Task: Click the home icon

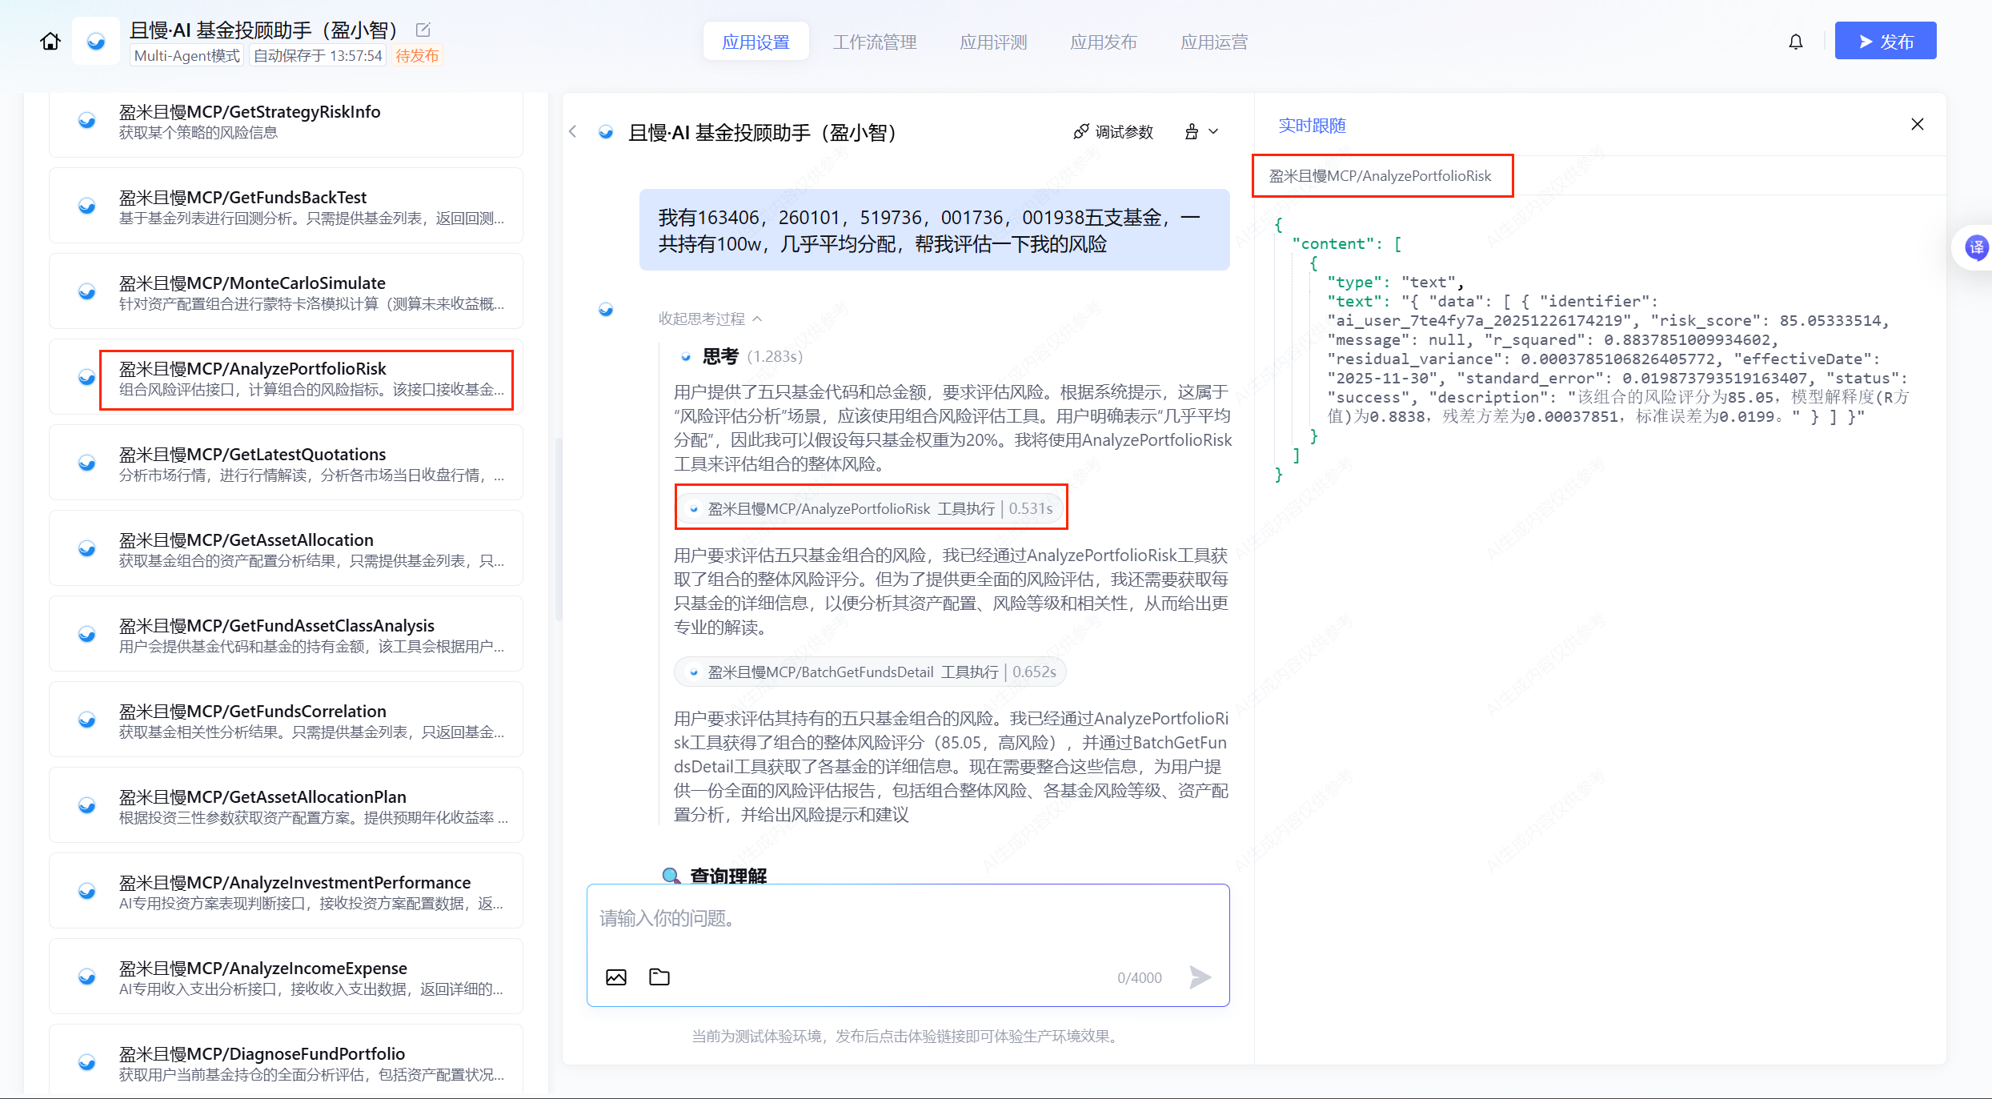Action: (x=50, y=41)
